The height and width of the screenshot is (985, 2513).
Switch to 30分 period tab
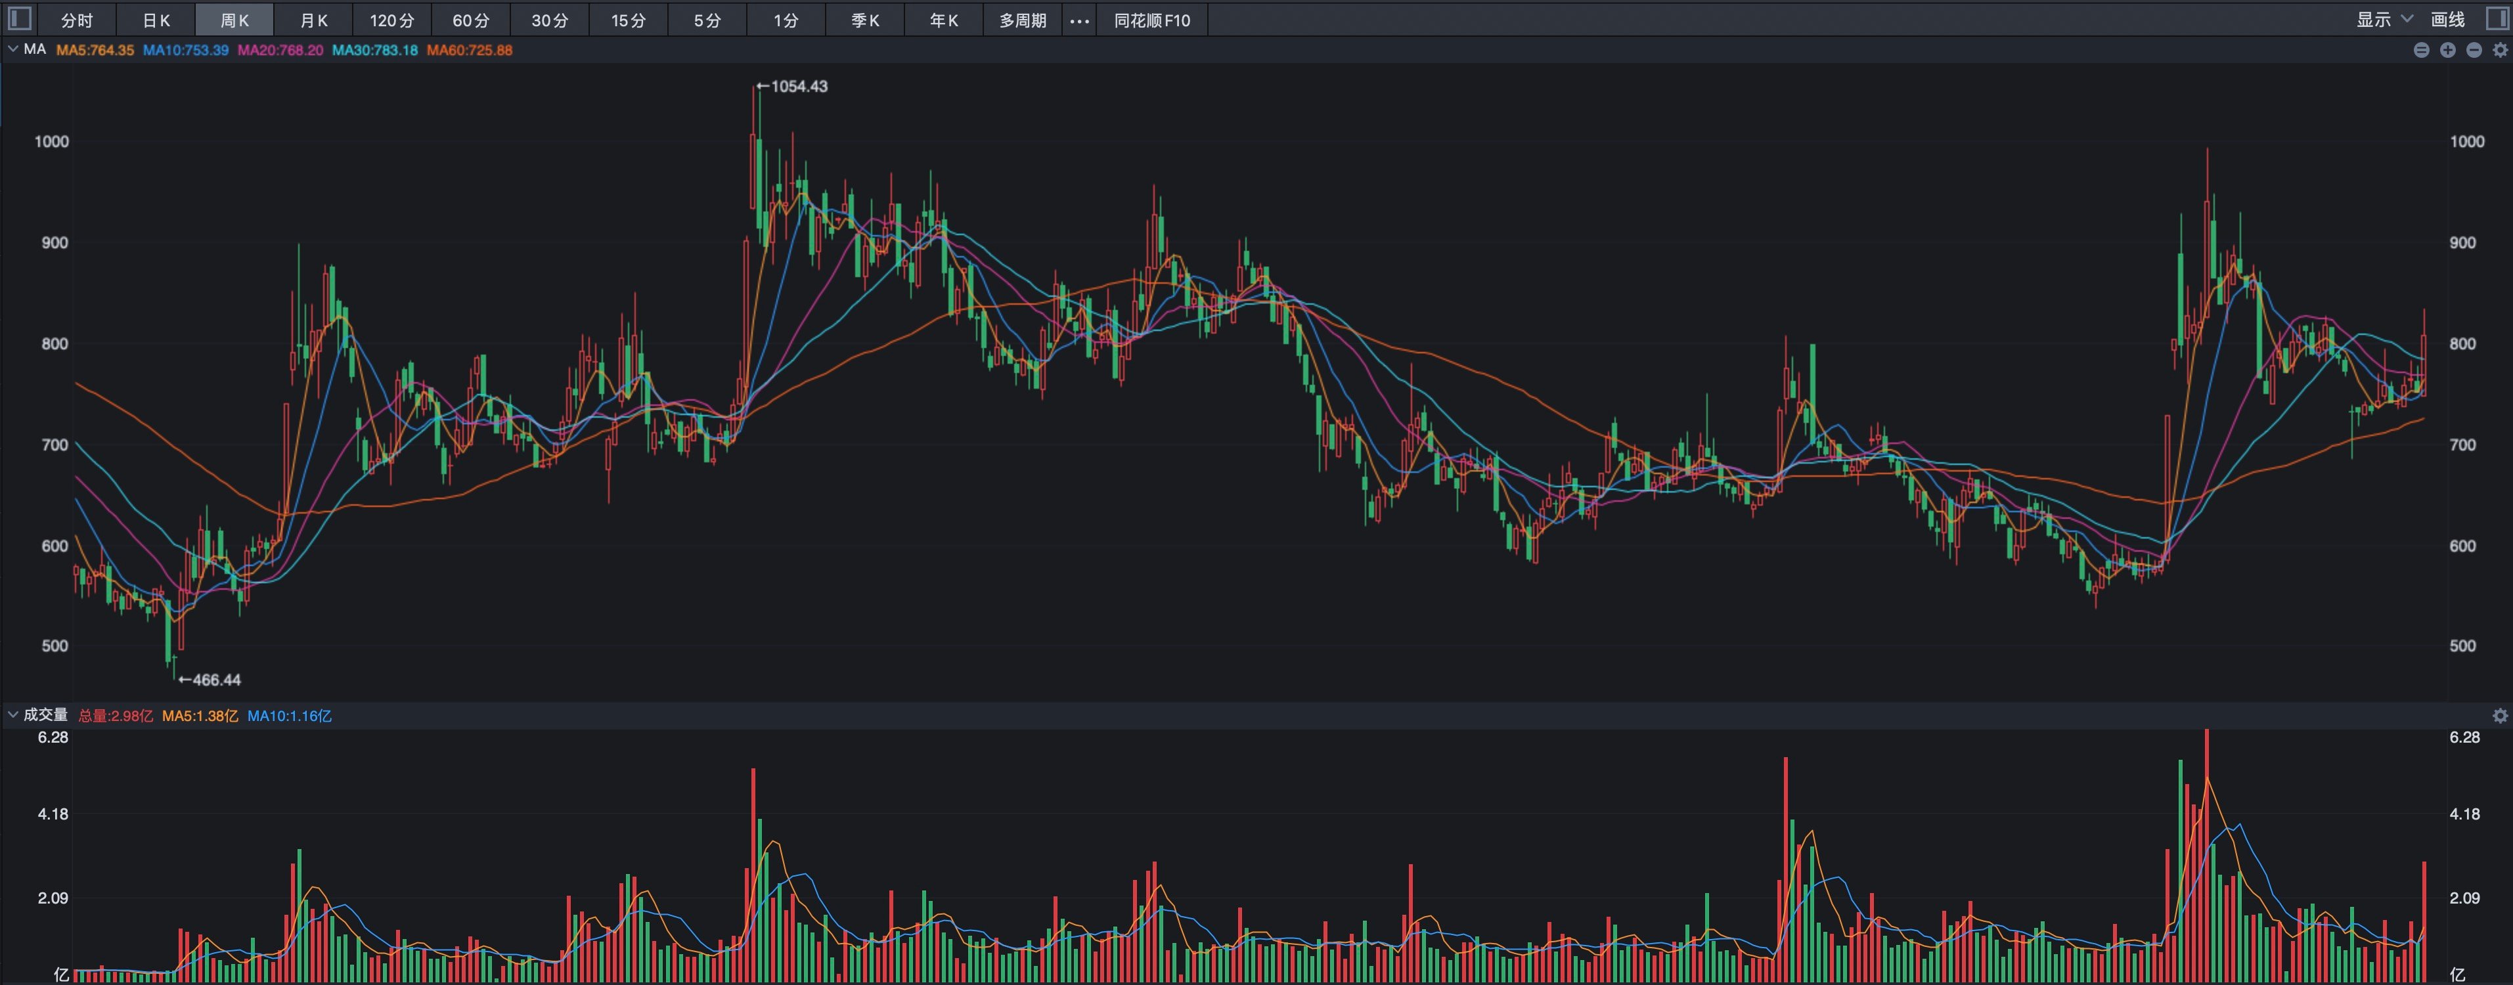pyautogui.click(x=550, y=20)
